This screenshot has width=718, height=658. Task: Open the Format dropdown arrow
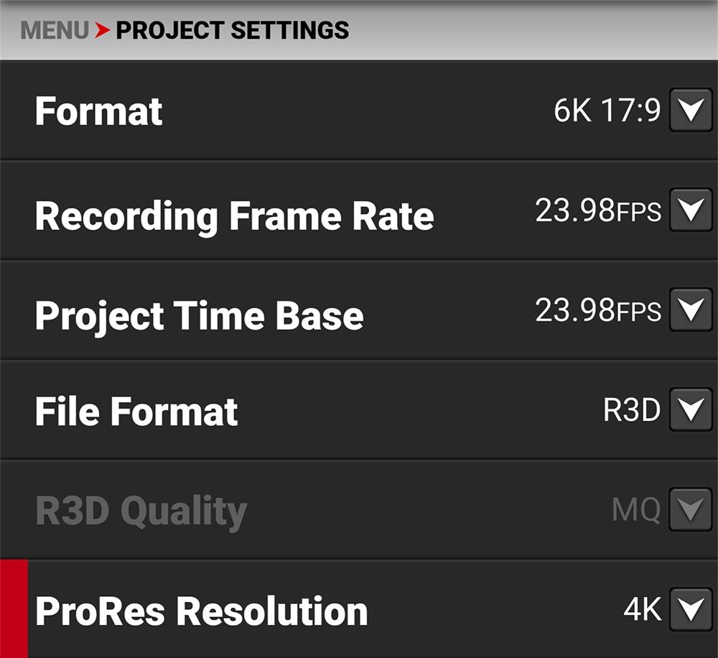tap(690, 111)
